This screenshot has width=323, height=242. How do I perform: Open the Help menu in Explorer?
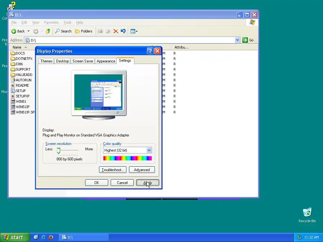(80, 22)
